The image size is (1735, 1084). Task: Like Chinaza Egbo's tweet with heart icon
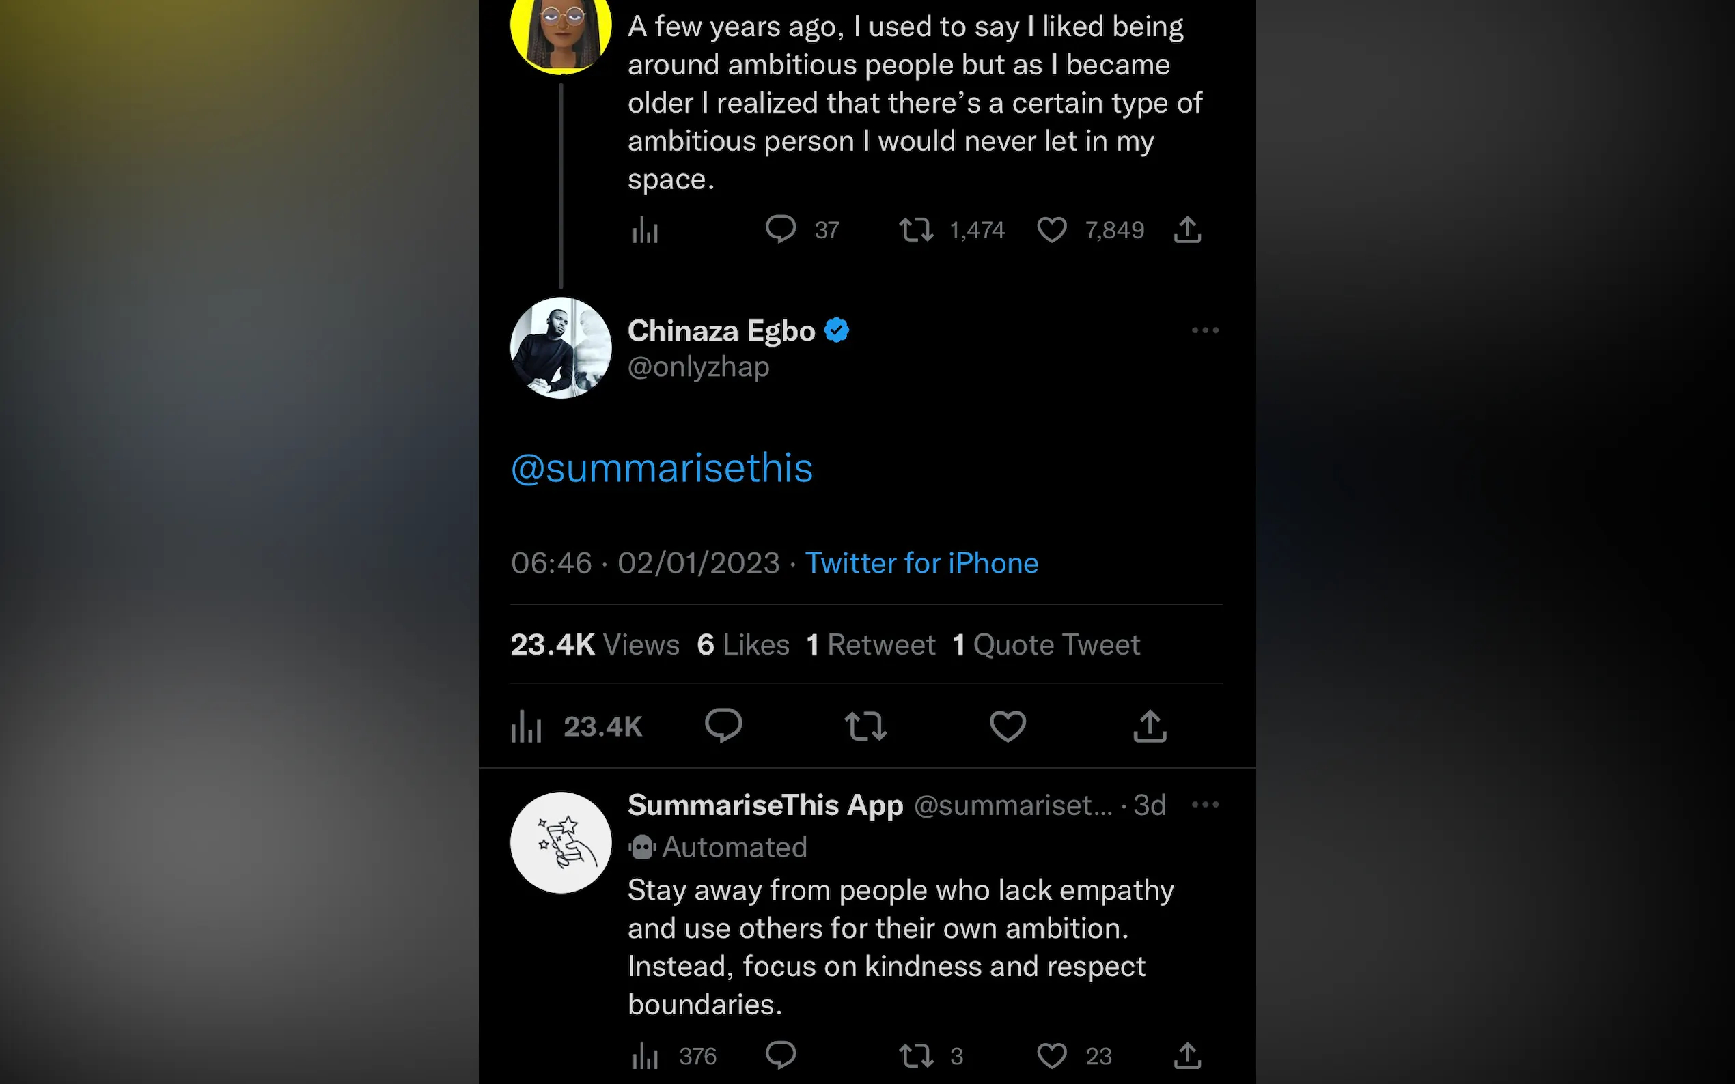pos(1007,726)
